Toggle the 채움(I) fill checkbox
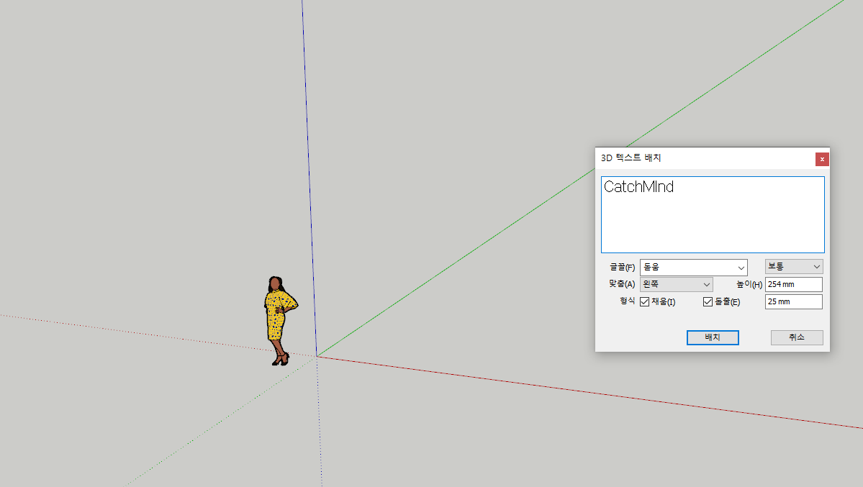The image size is (863, 487). tap(644, 301)
